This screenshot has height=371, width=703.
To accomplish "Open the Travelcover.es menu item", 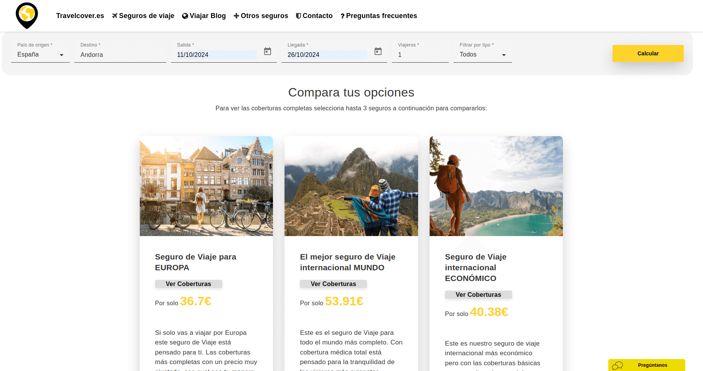I will (80, 16).
